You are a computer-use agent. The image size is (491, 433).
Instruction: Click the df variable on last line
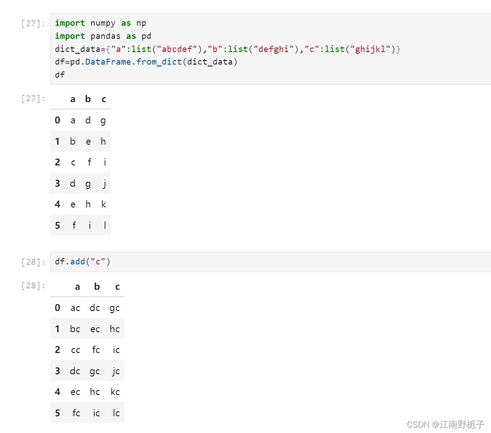coord(59,75)
